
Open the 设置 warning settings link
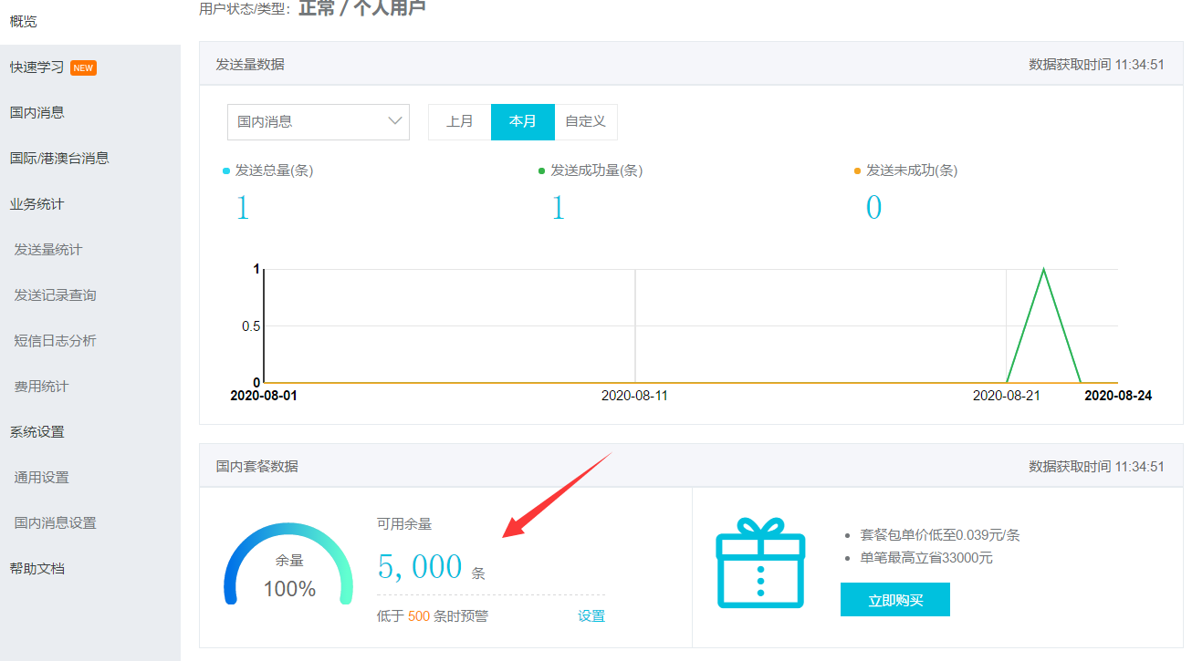click(591, 616)
